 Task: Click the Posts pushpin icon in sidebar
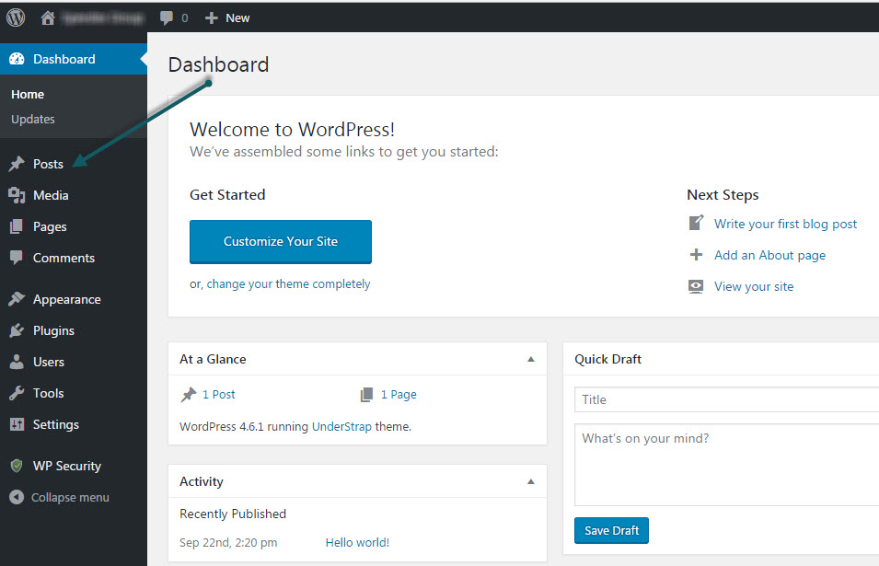[x=17, y=164]
